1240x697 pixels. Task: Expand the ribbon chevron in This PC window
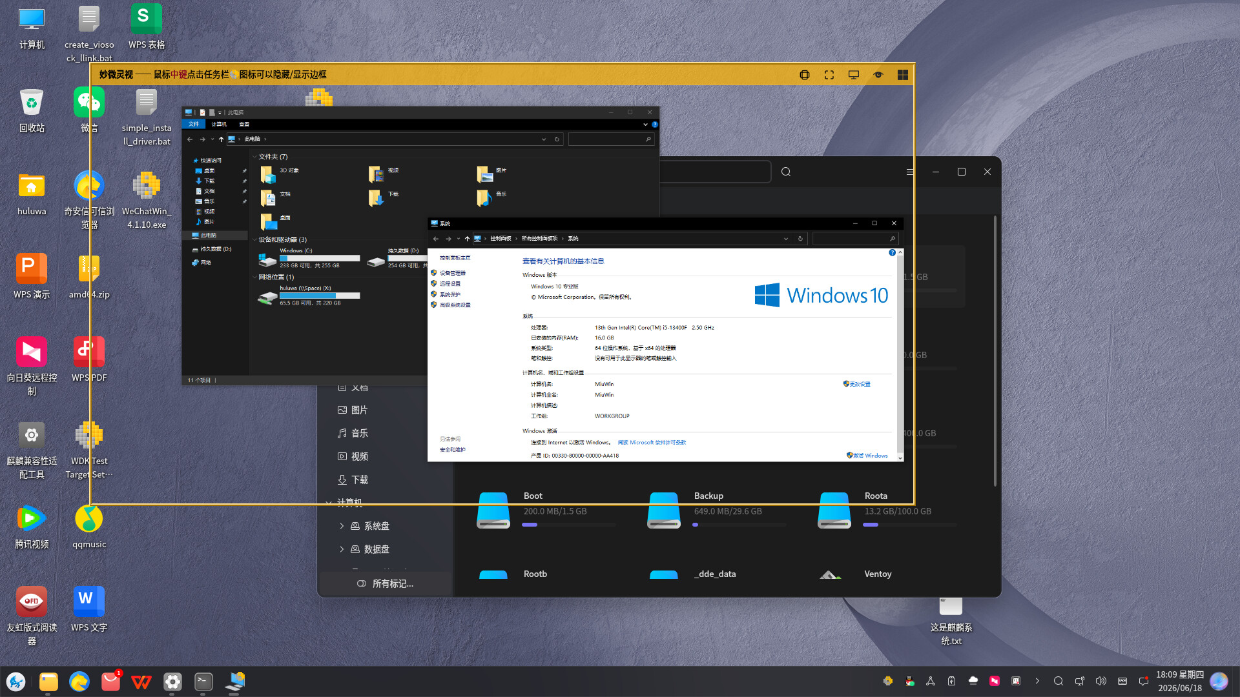pyautogui.click(x=645, y=124)
